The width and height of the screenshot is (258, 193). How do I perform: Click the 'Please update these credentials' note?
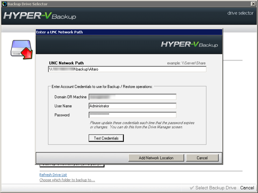coord(142,125)
